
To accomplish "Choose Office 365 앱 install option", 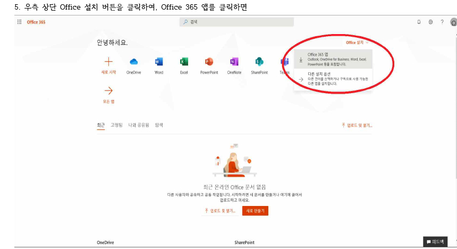I will click(x=333, y=59).
